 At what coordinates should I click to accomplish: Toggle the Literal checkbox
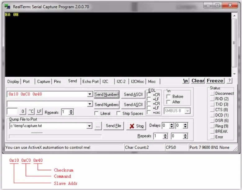(x=97, y=113)
